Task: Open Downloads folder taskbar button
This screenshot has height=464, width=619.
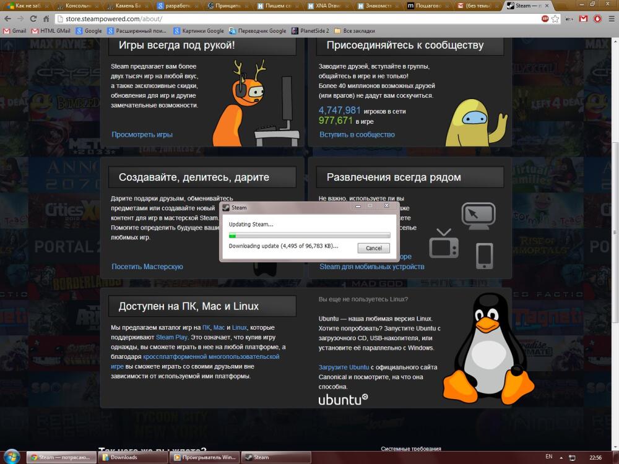Action: (x=132, y=457)
